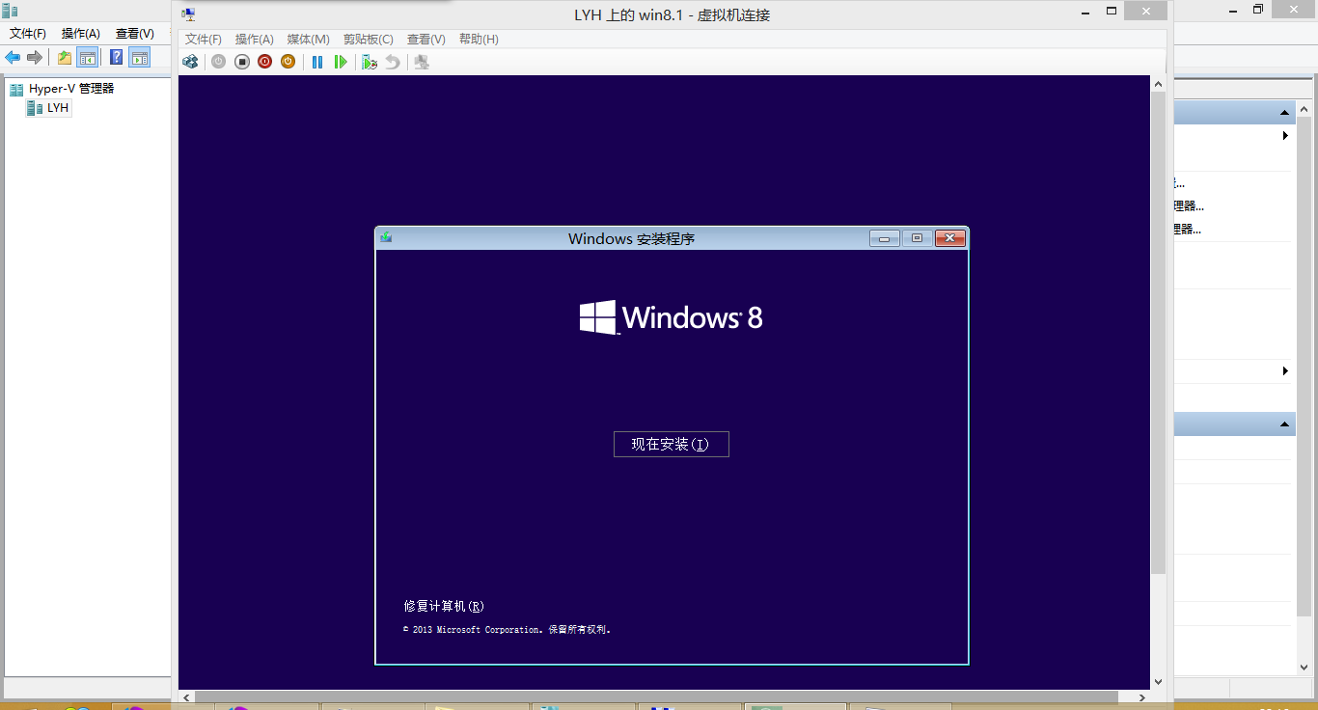Expand first submenu arrow in actions pane
1318x710 pixels.
tap(1285, 136)
